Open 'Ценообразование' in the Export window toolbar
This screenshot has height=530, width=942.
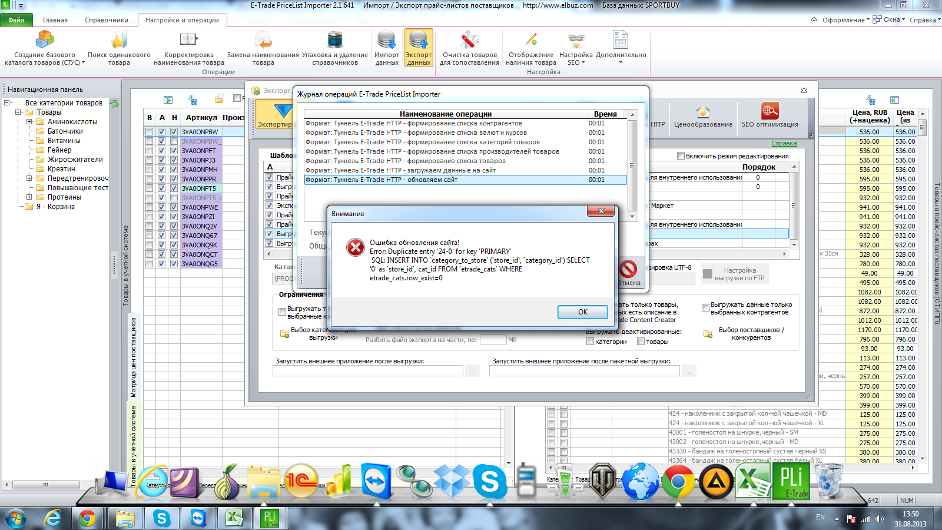tap(703, 116)
